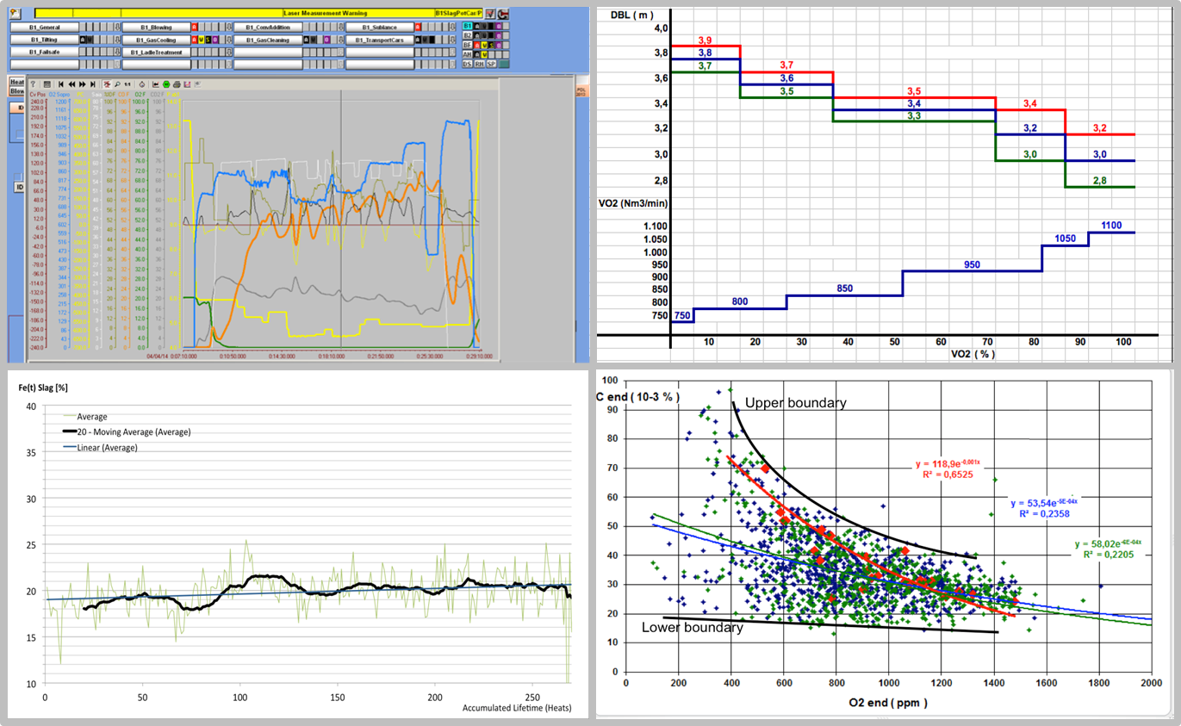Open the B1_Sublance screen

click(380, 28)
